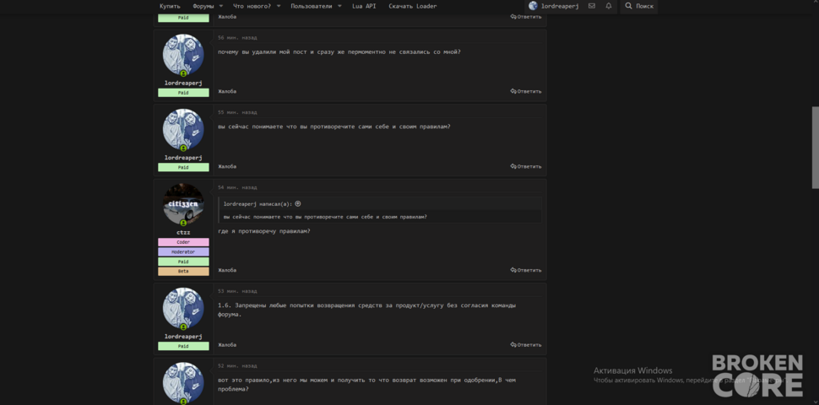Image resolution: width=819 pixels, height=405 pixels.
Task: Expand the Пользователи dropdown arrow
Action: click(x=339, y=6)
